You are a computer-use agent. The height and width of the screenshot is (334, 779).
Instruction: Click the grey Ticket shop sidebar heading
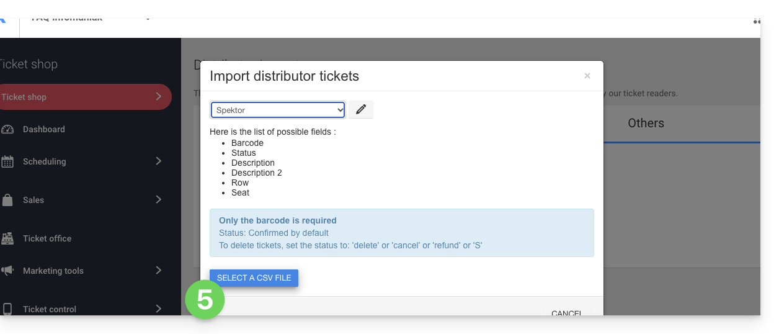pos(29,64)
